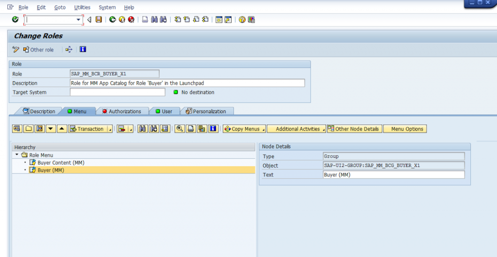Collapse command field with left triangle
The height and width of the screenshot is (257, 497).
click(x=89, y=19)
